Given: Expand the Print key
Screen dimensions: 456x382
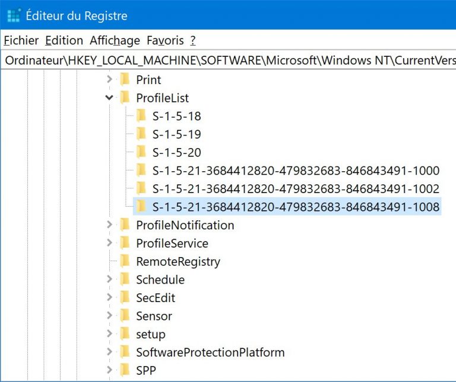Looking at the screenshot, I should (x=109, y=79).
